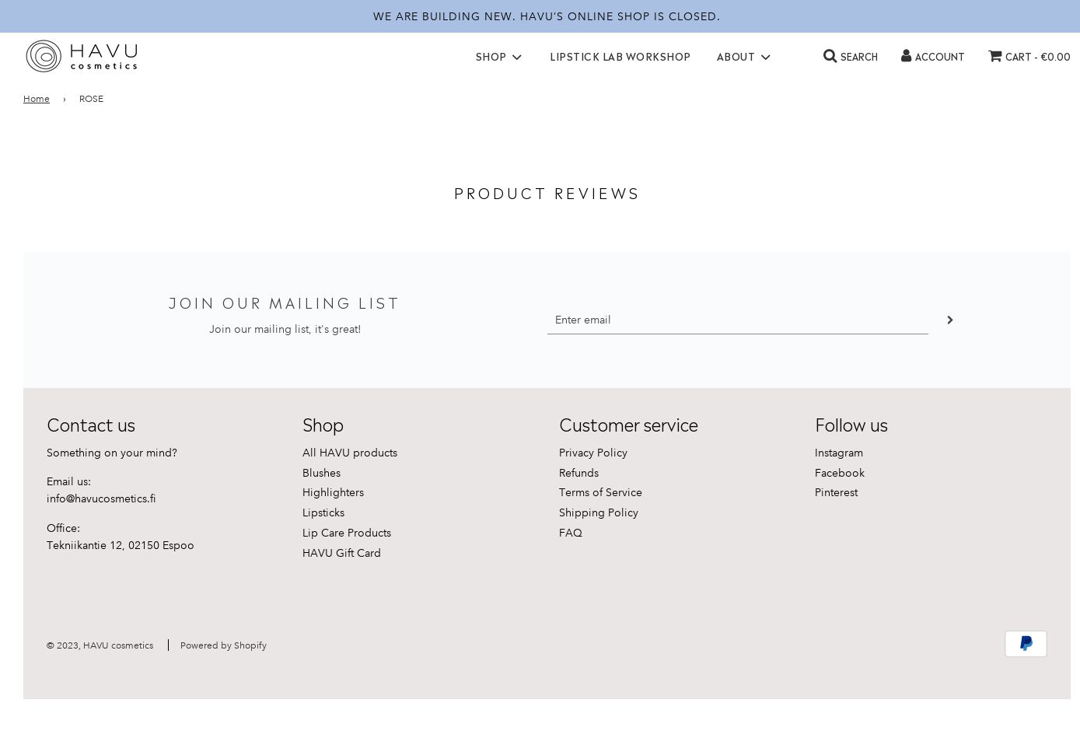This screenshot has width=1080, height=738.
Task: Visit Instagram link
Action: [x=839, y=453]
